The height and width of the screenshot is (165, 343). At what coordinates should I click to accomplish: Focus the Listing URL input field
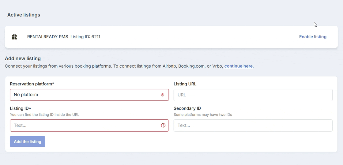pyautogui.click(x=253, y=95)
